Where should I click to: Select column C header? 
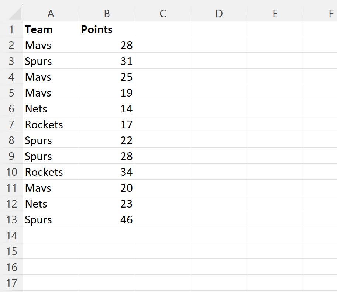(163, 14)
